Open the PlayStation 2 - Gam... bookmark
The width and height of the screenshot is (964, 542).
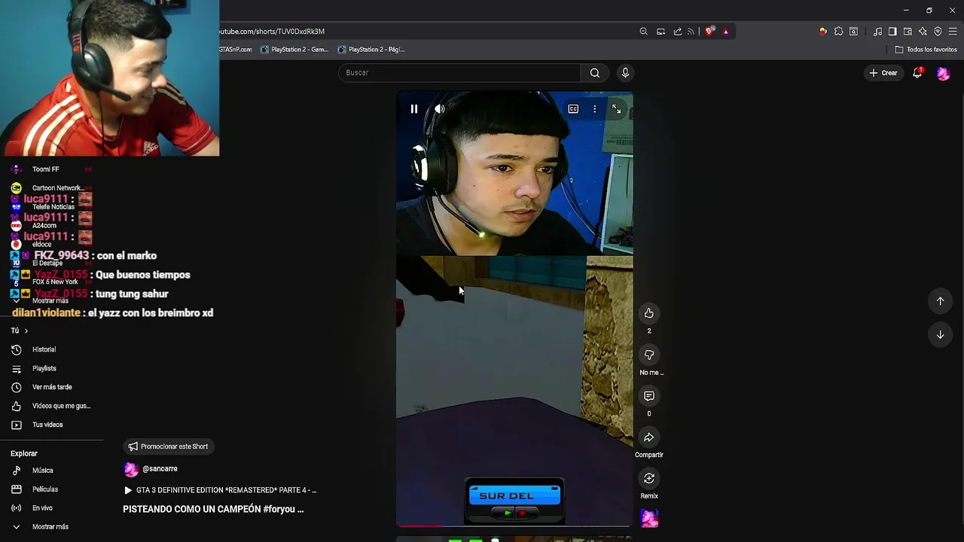click(x=294, y=50)
